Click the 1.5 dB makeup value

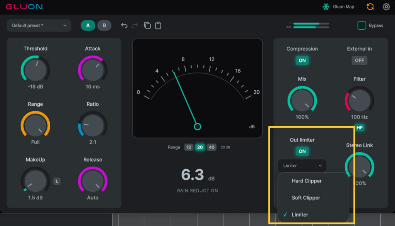click(x=35, y=198)
